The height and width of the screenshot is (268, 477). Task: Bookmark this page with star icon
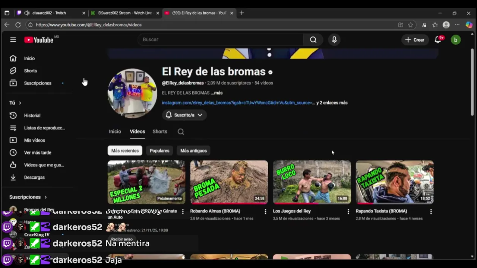411,25
